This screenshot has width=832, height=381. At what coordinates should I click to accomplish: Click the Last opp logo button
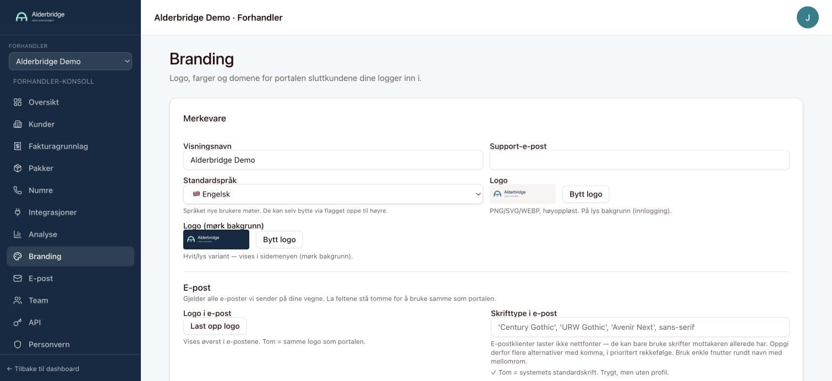pyautogui.click(x=215, y=326)
